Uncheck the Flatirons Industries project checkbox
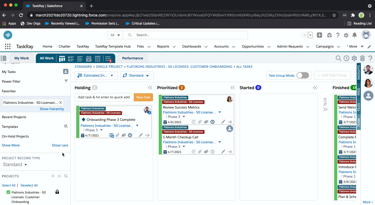 tap(8, 192)
